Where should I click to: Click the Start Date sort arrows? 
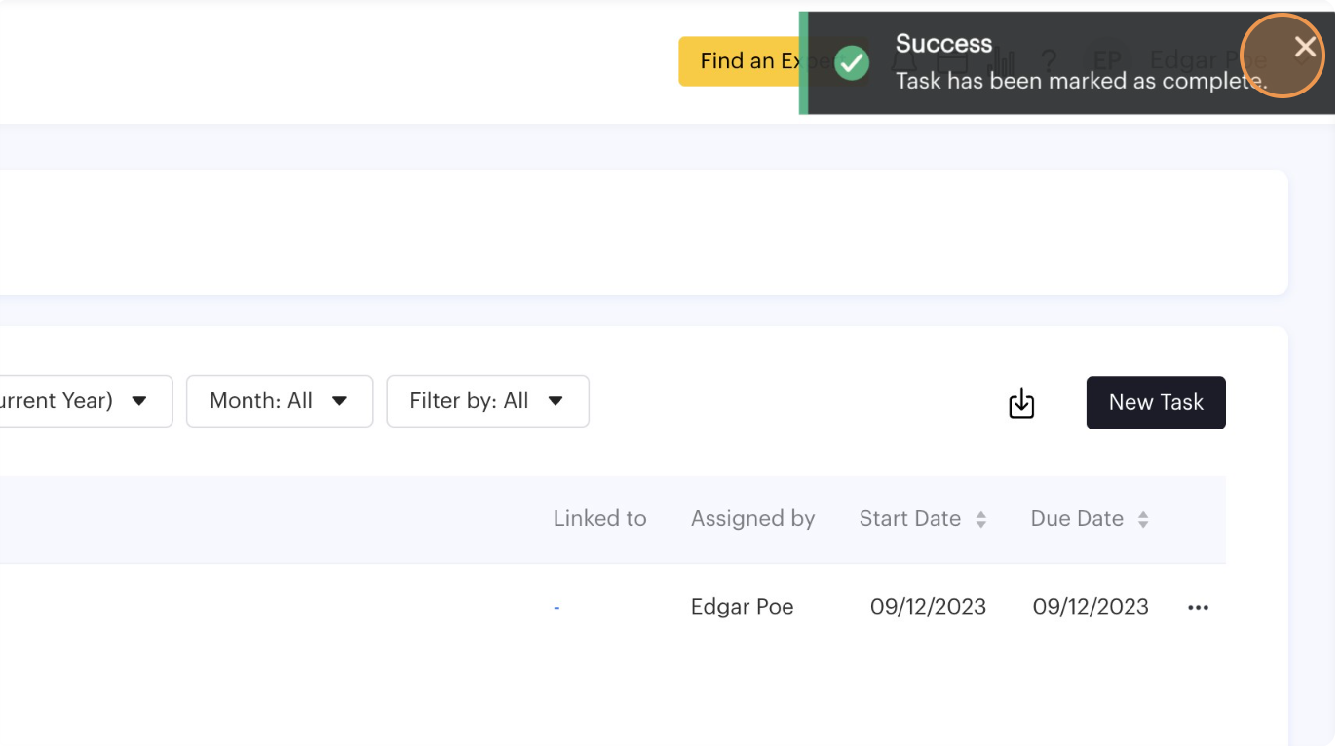[x=981, y=520]
